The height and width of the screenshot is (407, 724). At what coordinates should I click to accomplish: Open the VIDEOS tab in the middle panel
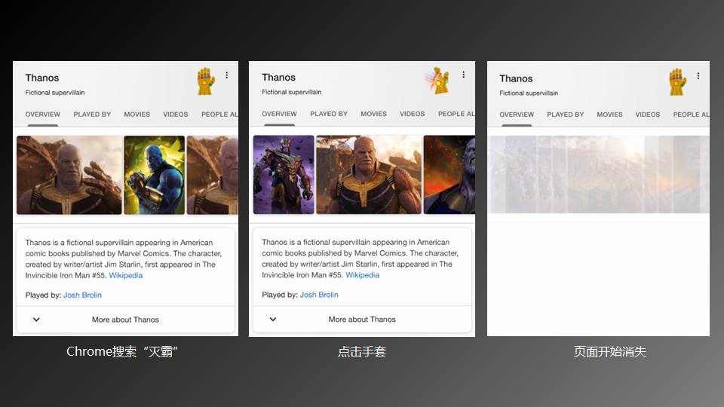coord(413,114)
